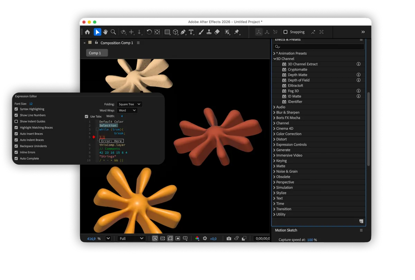The image size is (415, 280).
Task: Uncheck Syntax Highlighting
Action: click(16, 109)
